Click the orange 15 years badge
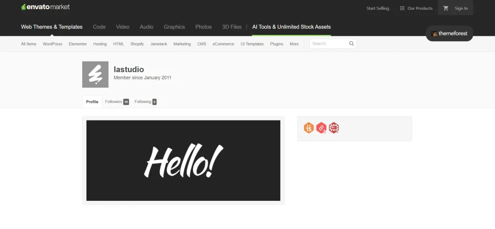Screen dimensions: 495x229 [308, 128]
